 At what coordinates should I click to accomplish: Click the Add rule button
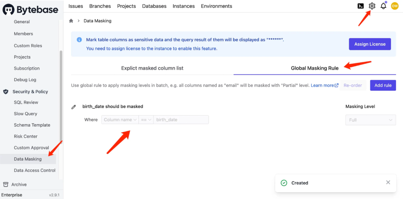[383, 85]
